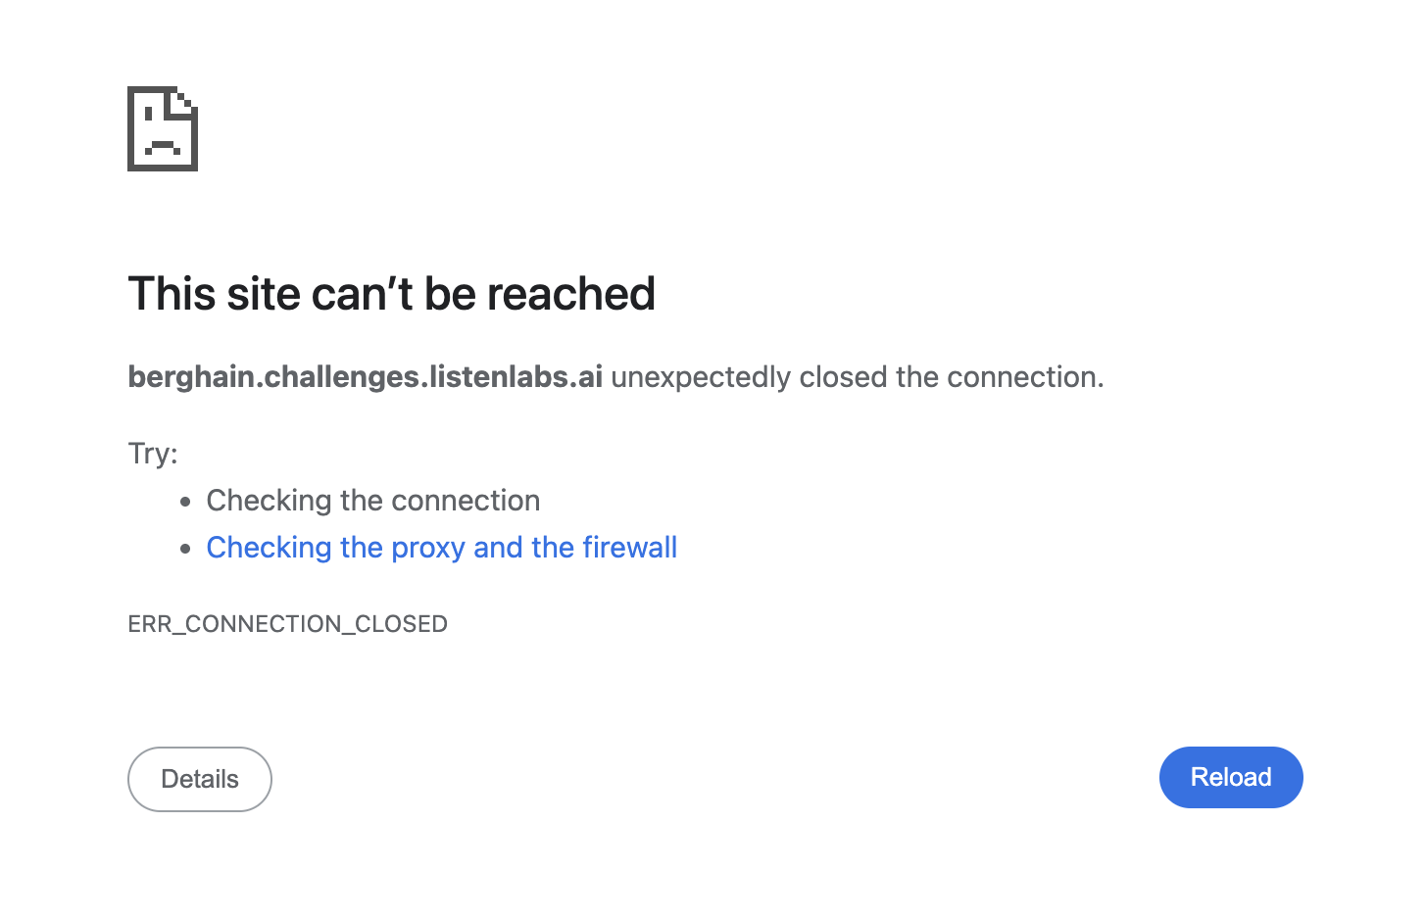
Task: Click the berghain.challenges.listenlabs.ai domain text
Action: 365,377
